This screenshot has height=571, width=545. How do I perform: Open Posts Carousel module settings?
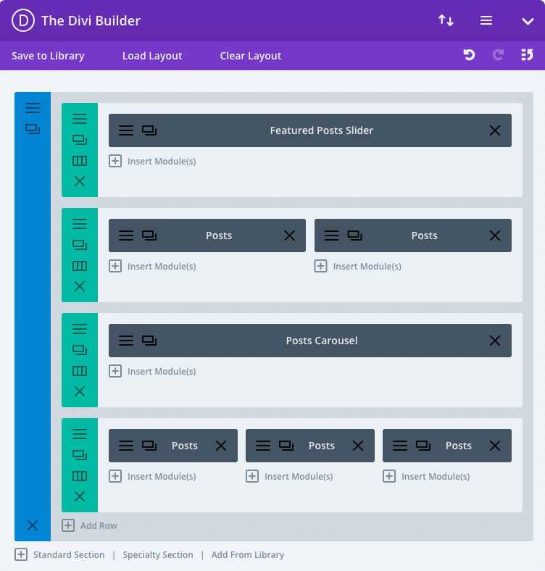click(x=126, y=341)
